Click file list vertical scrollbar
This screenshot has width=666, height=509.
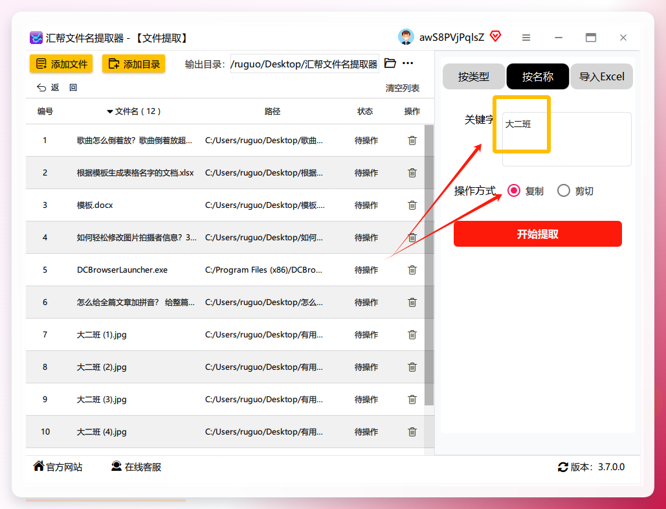tap(429, 265)
